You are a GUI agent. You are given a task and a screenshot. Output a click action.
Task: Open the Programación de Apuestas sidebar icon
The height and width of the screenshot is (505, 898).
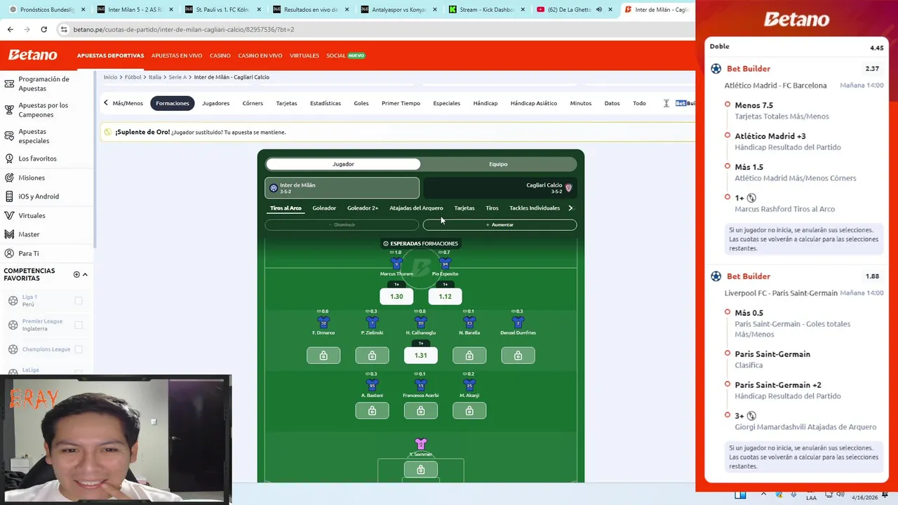[9, 83]
